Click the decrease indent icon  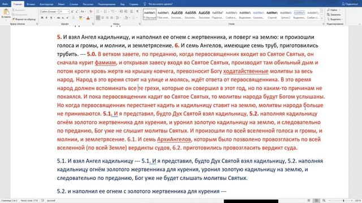click(x=121, y=11)
